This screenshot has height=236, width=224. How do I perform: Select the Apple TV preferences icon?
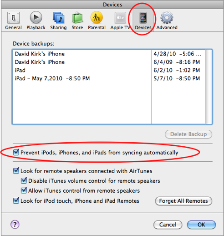coord(120,18)
